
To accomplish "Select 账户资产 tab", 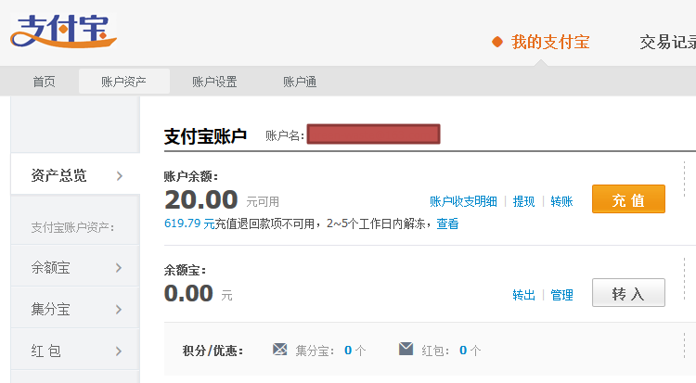I will coord(123,82).
